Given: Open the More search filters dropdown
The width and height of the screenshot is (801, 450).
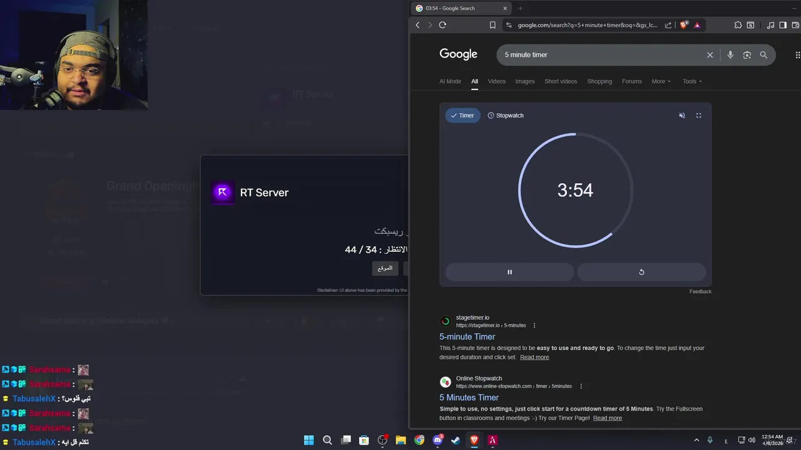Looking at the screenshot, I should click(661, 81).
